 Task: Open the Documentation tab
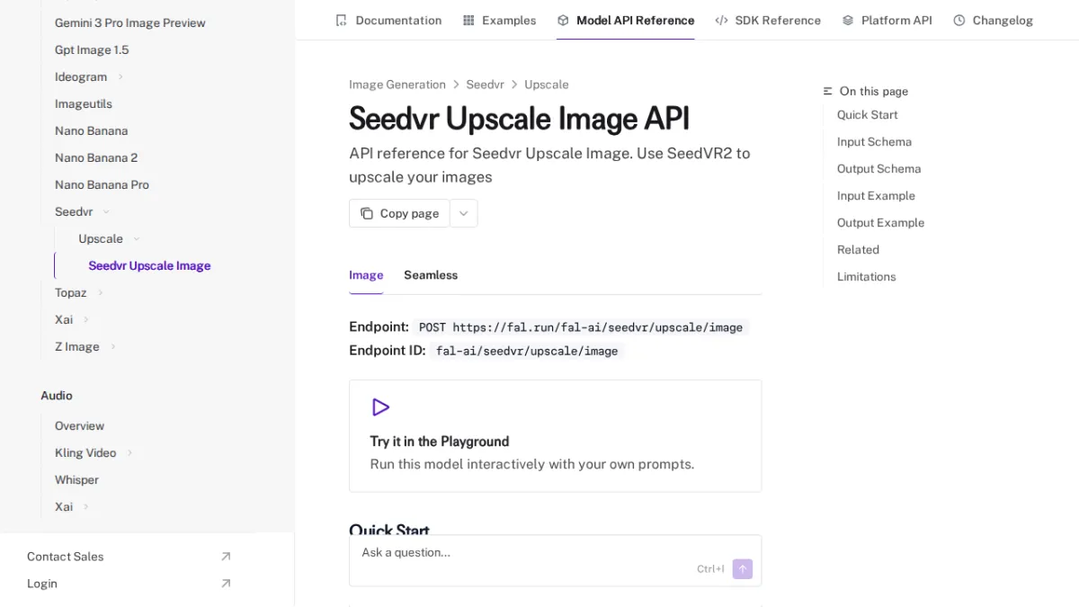point(388,20)
